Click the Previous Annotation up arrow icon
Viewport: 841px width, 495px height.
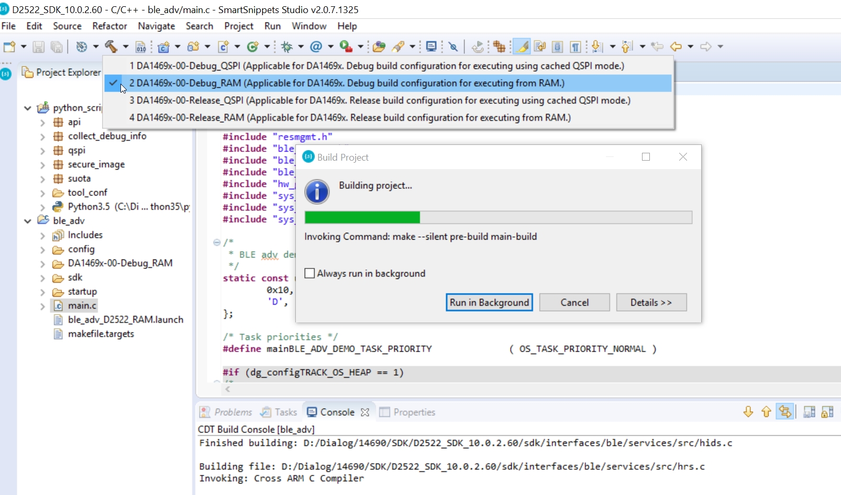(627, 47)
